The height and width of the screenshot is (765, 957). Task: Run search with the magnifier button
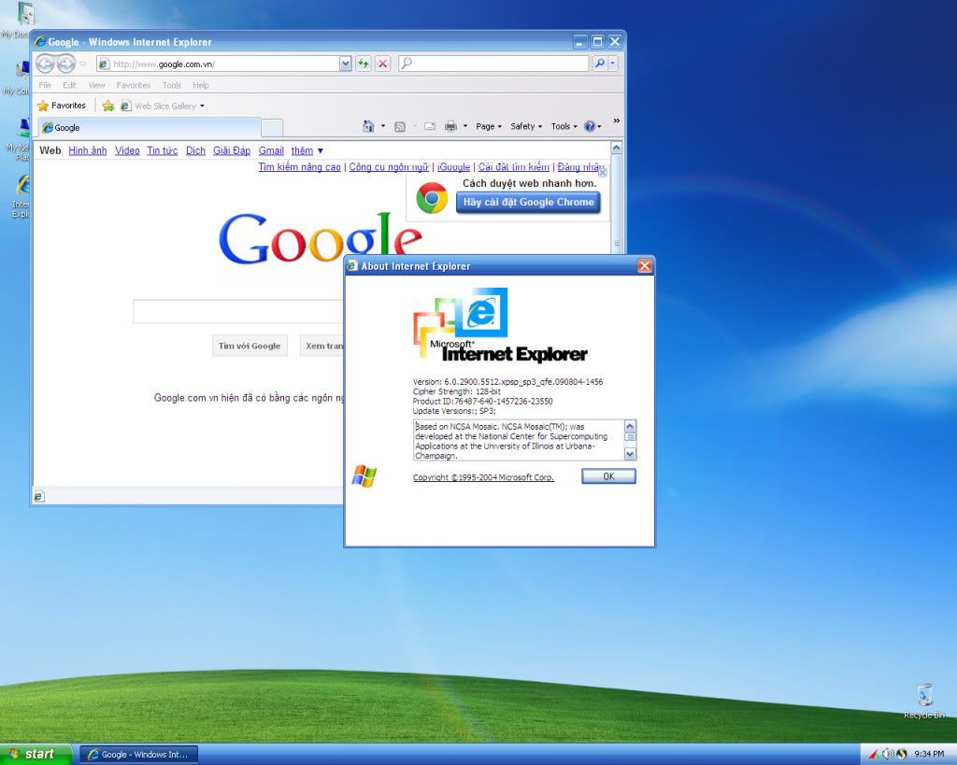(599, 64)
